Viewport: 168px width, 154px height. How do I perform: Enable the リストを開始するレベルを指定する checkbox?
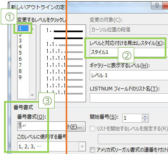pos(92,128)
